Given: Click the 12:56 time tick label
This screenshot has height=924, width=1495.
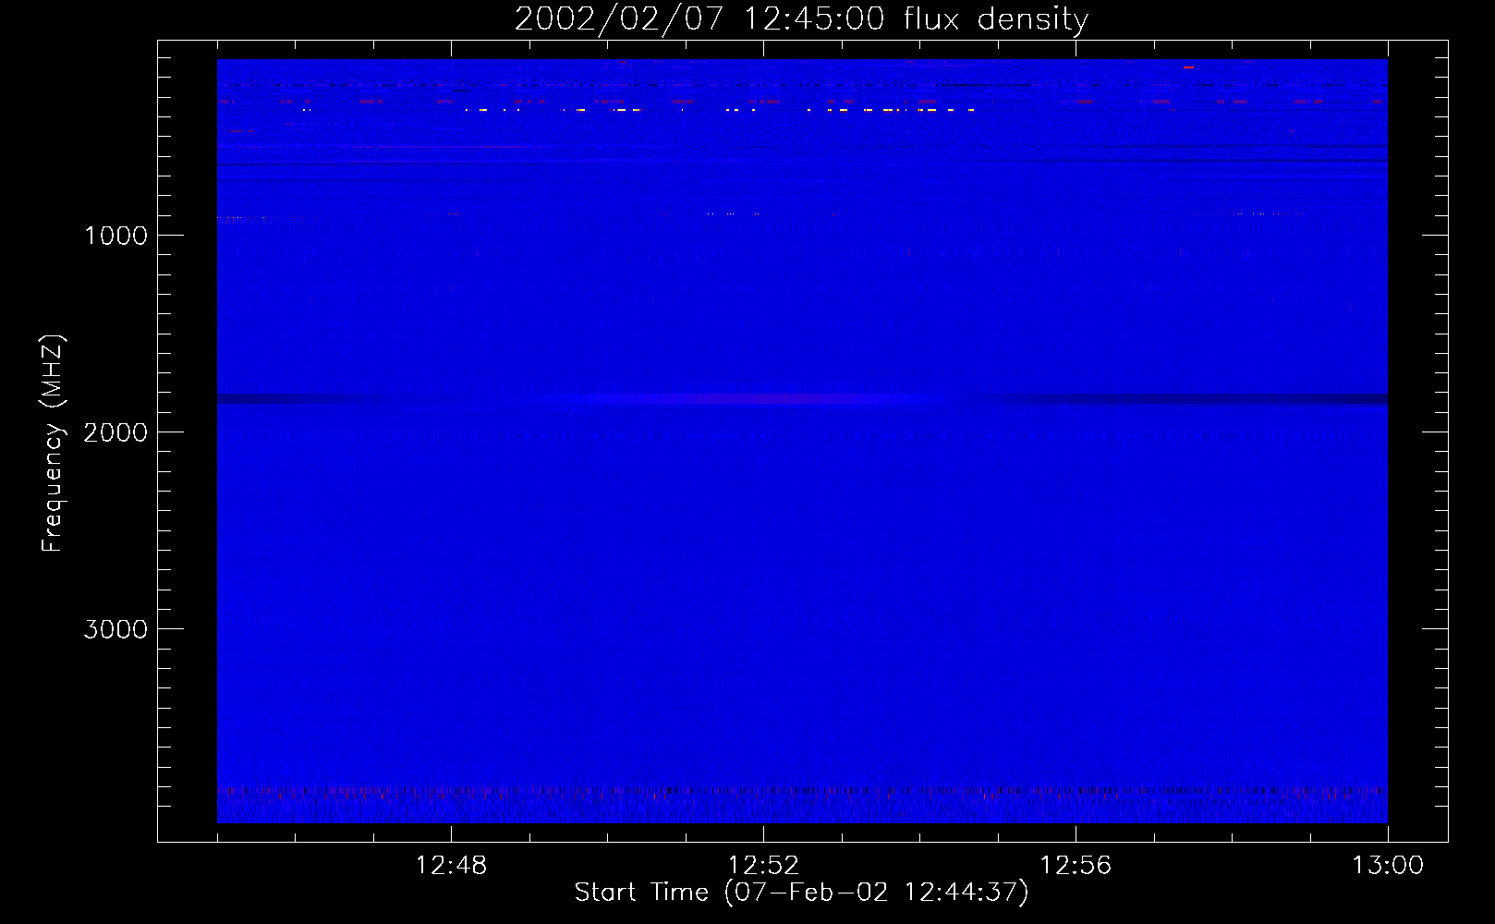Looking at the screenshot, I should coord(1076,866).
